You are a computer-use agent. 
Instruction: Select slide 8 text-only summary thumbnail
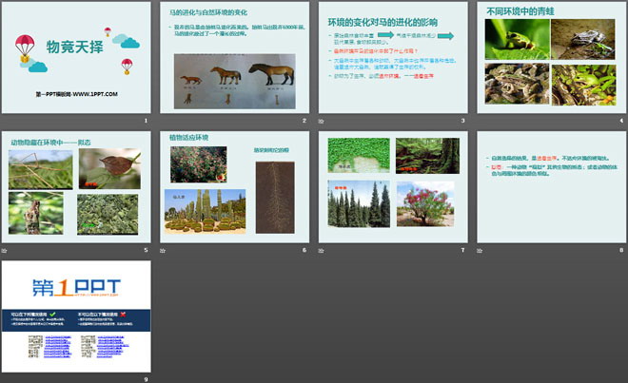552,187
